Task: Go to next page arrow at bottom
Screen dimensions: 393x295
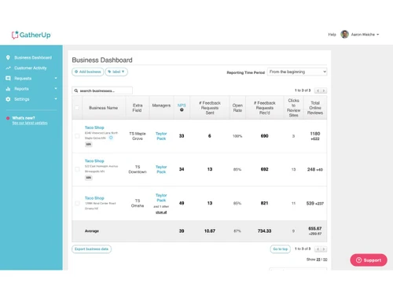Action: [324, 249]
